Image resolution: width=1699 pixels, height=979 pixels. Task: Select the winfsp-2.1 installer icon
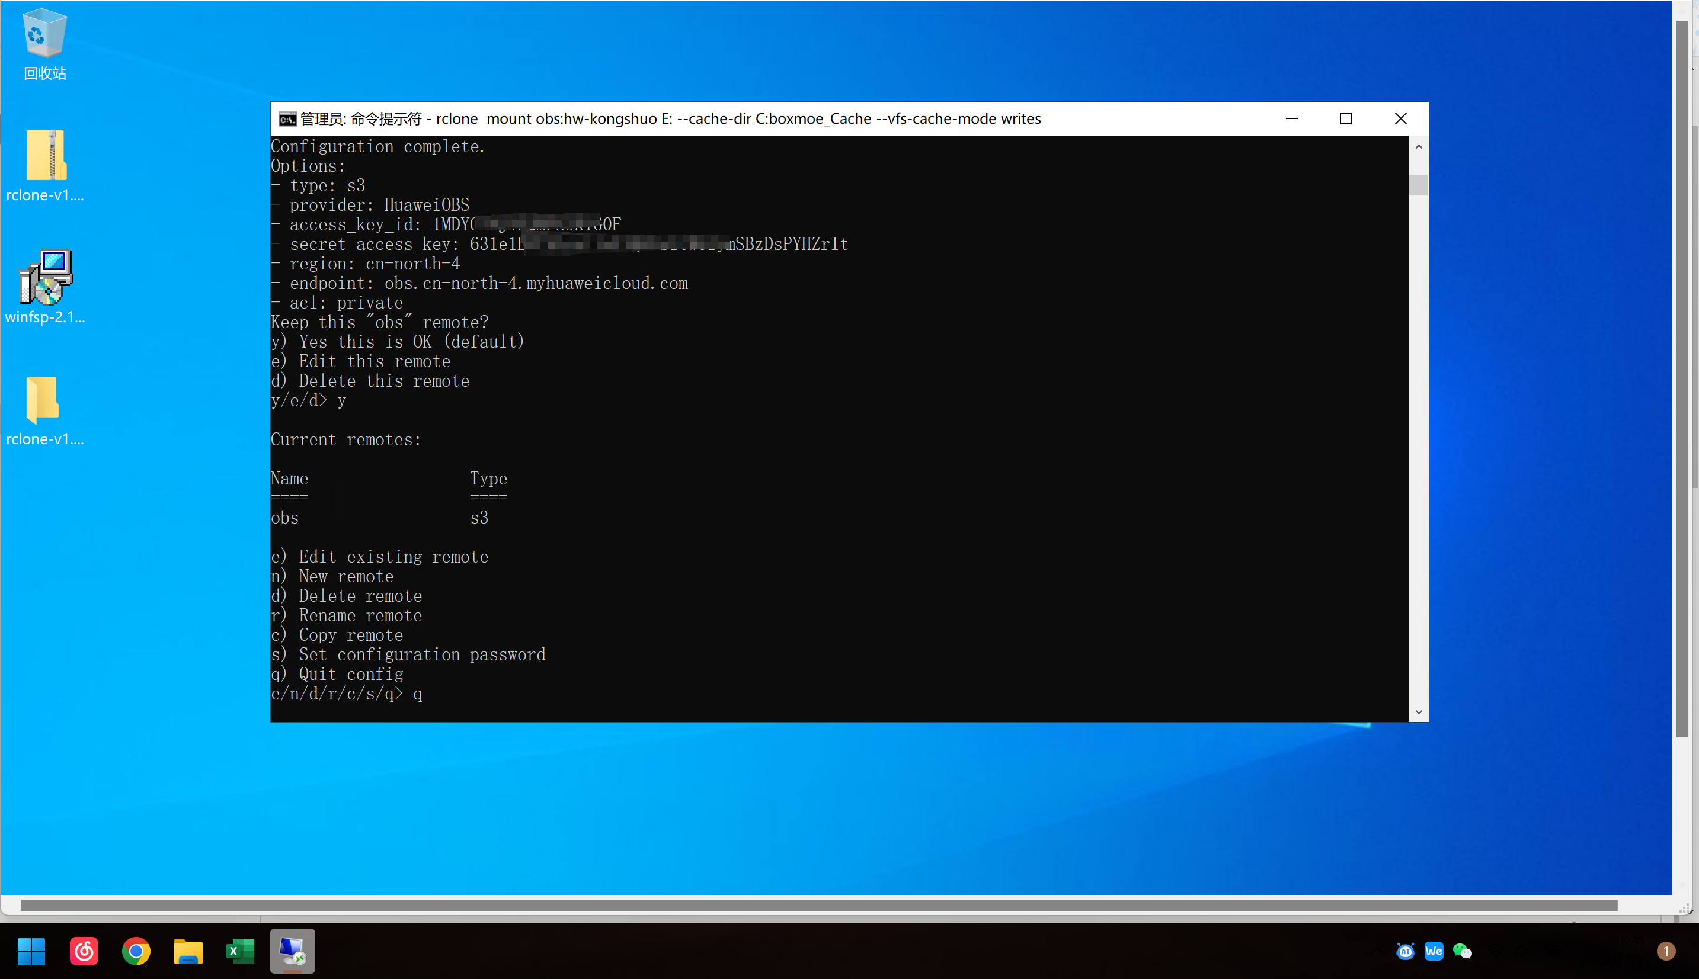click(x=45, y=277)
